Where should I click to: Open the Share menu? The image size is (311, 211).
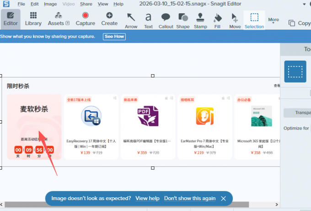(86, 4)
